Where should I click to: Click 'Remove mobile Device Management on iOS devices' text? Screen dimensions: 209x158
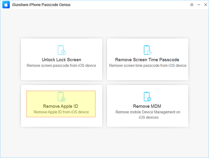[x=148, y=115]
